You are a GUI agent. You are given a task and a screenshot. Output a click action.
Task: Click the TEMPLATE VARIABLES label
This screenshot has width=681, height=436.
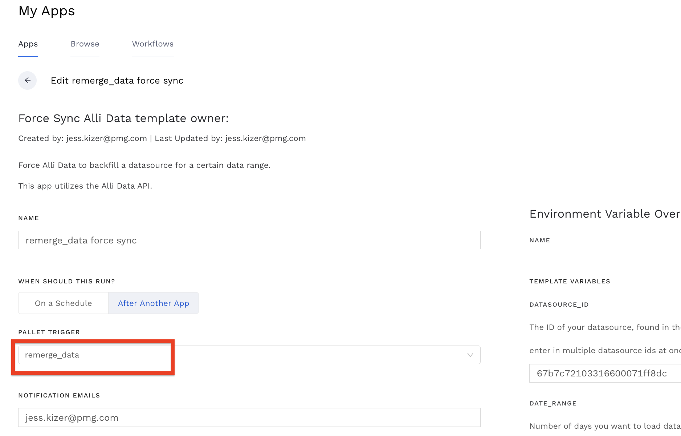pyautogui.click(x=570, y=281)
